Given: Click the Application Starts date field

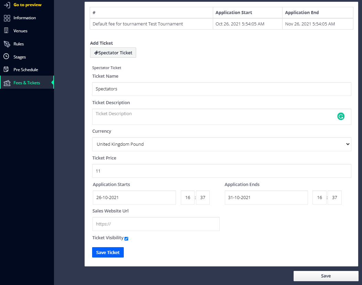Looking at the screenshot, I should coord(134,198).
